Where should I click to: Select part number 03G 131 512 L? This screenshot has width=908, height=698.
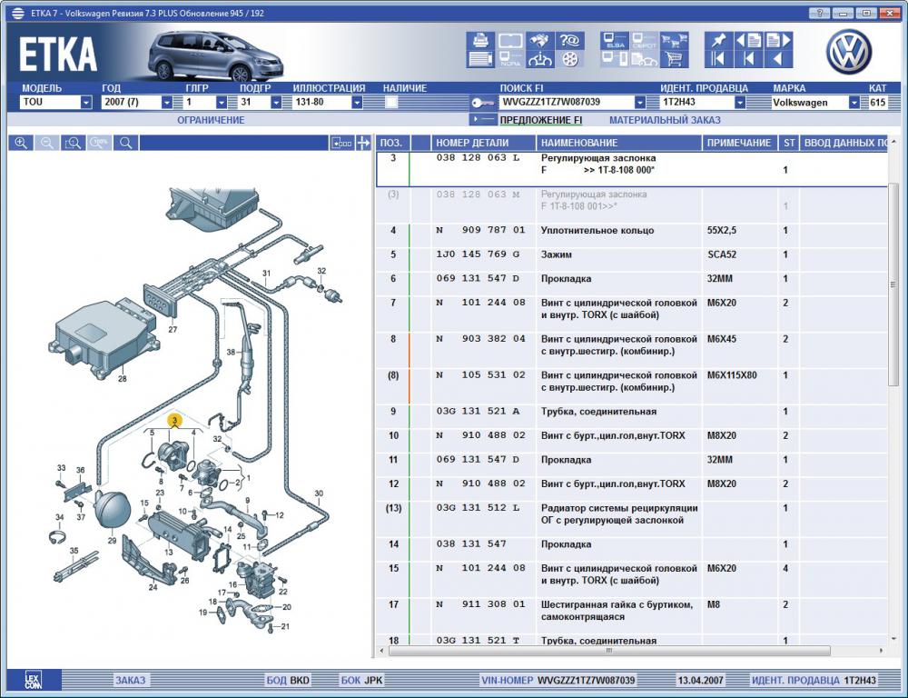[478, 508]
